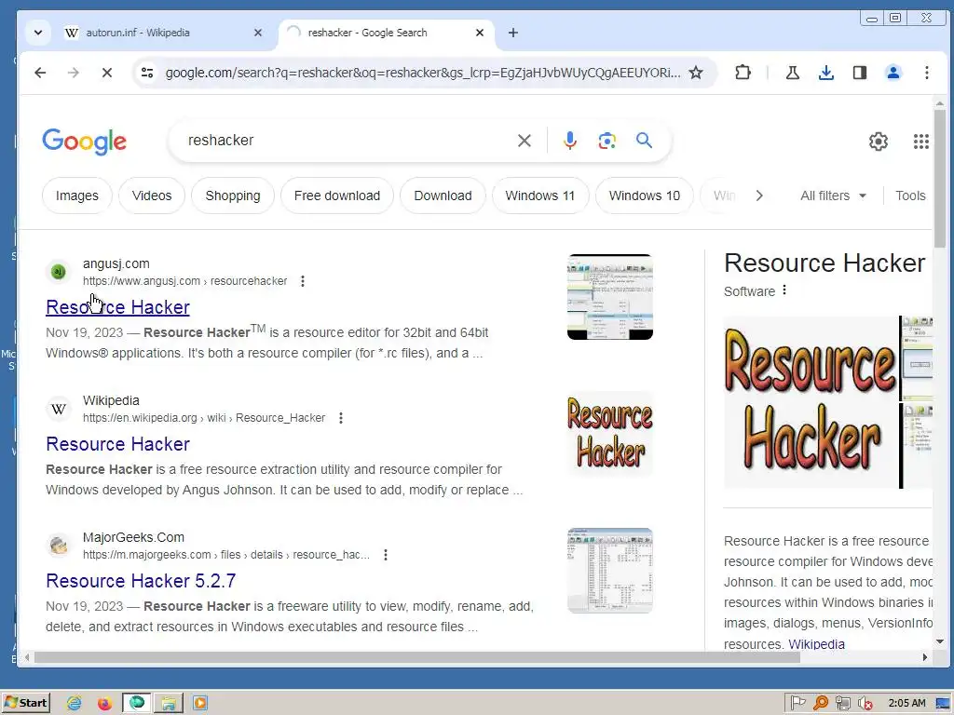Go back using the browser back arrow
The image size is (954, 715).
tap(40, 73)
